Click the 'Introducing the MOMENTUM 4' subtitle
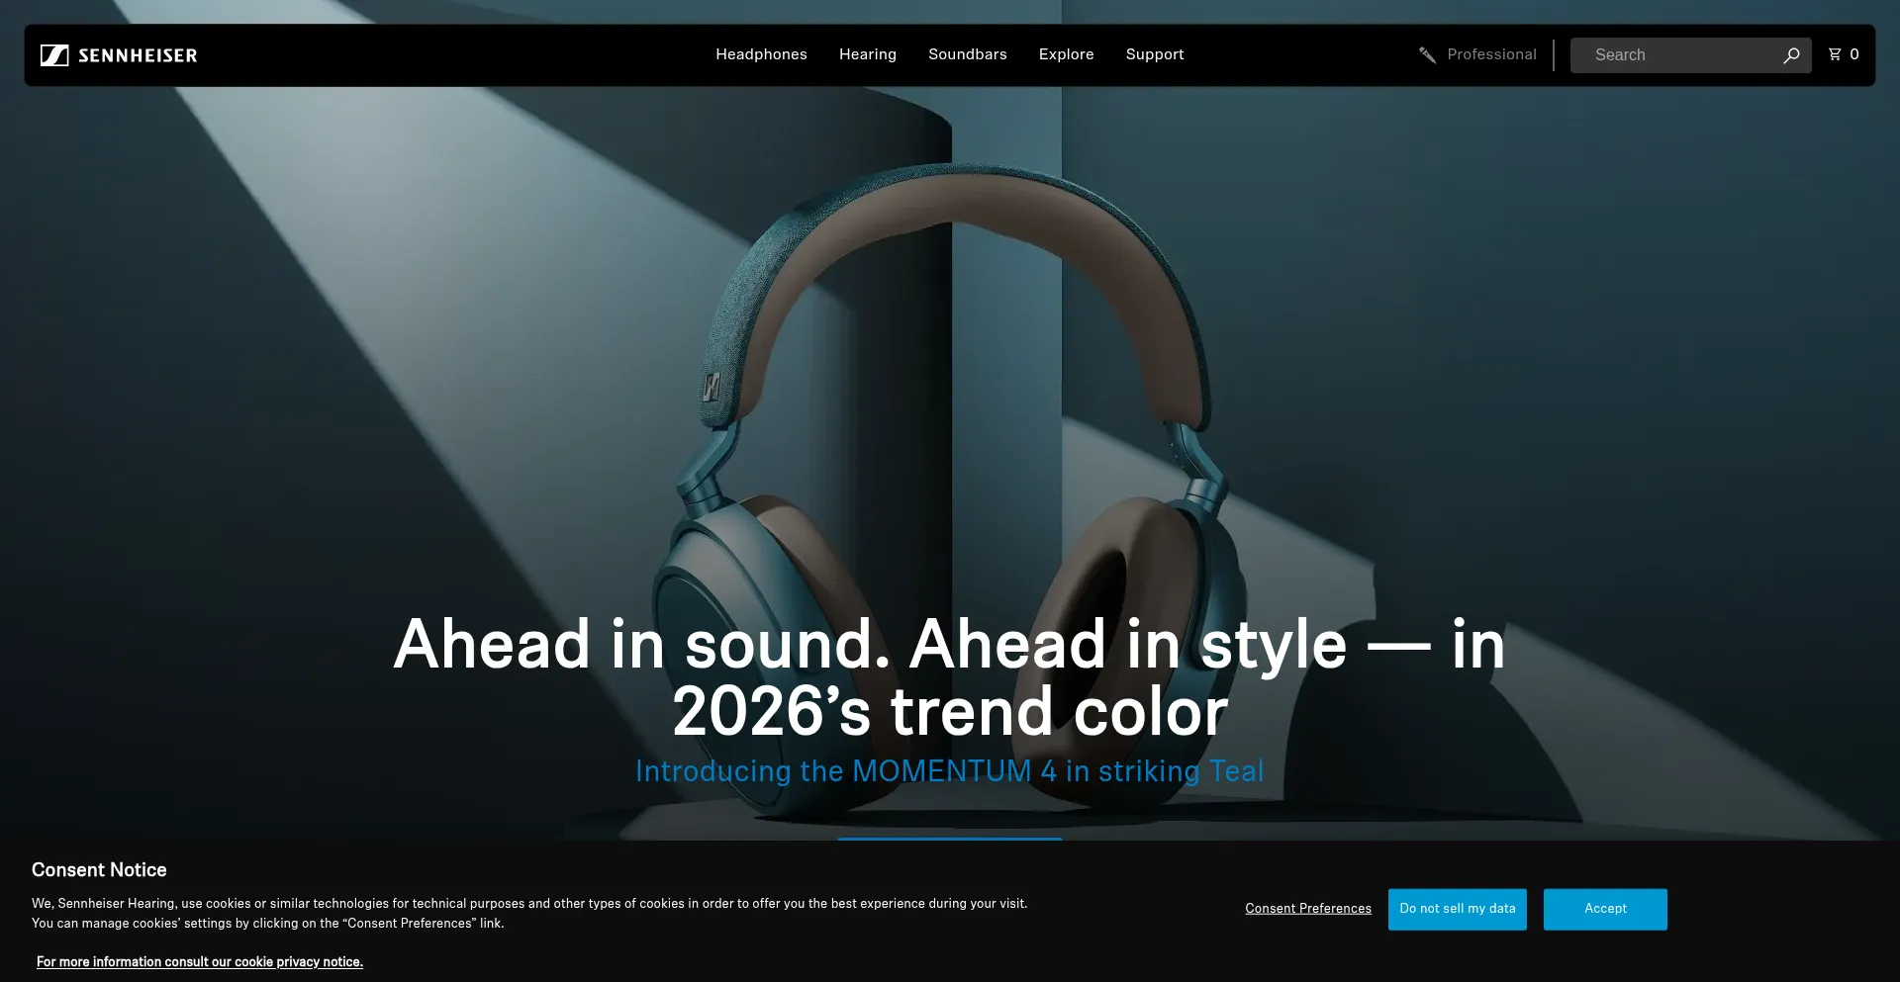Viewport: 1900px width, 982px height. [950, 771]
